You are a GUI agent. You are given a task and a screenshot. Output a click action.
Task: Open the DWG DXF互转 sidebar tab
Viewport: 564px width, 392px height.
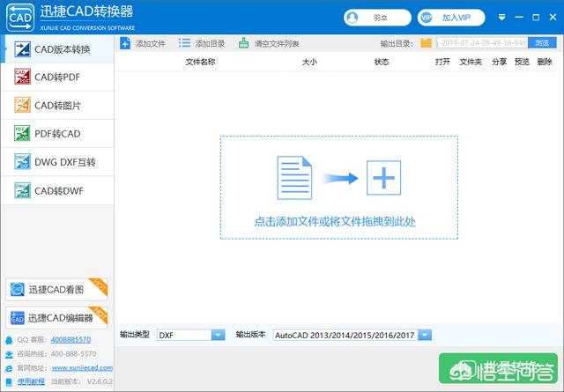tap(57, 161)
